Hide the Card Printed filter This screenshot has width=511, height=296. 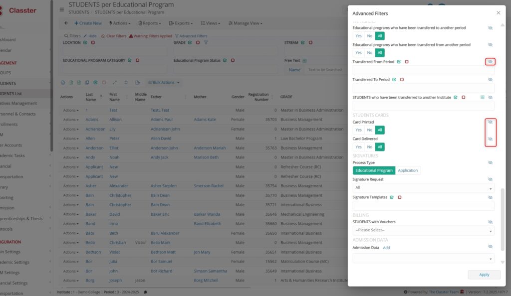[x=490, y=122]
